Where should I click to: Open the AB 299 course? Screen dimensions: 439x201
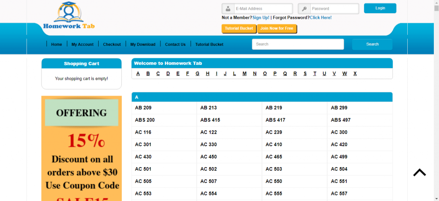pyautogui.click(x=339, y=108)
